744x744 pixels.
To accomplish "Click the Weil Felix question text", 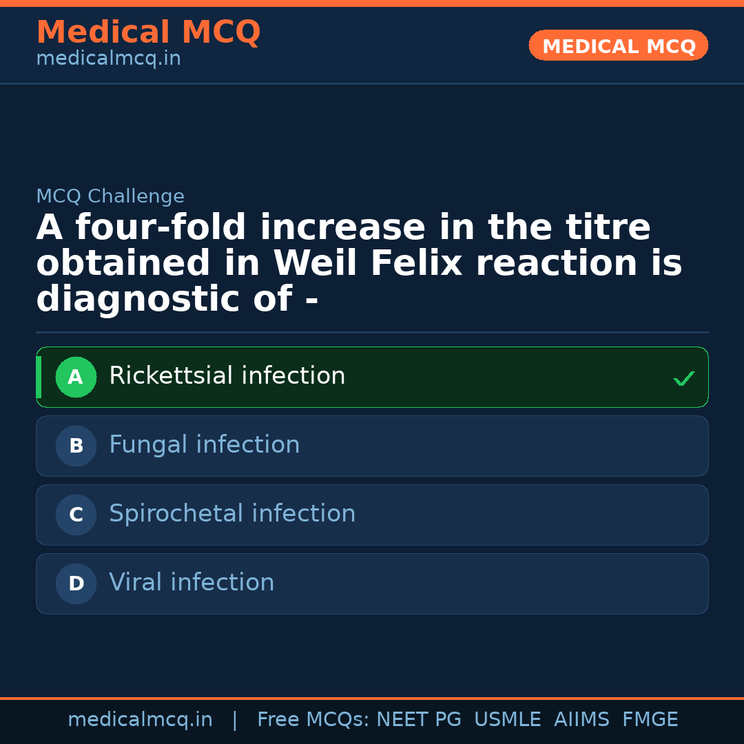I will pos(358,264).
